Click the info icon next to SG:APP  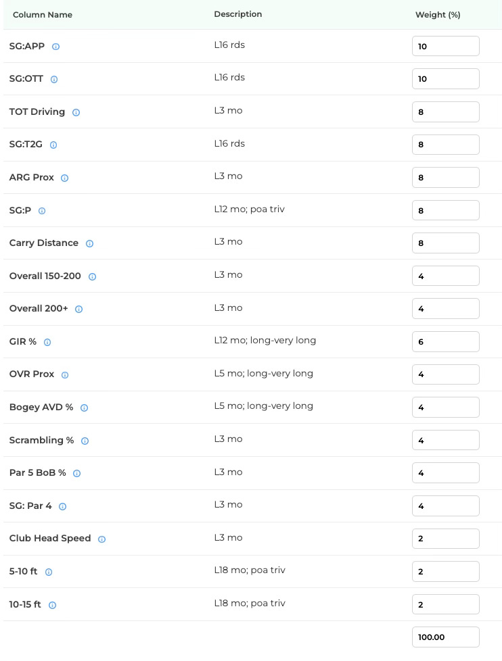tap(55, 47)
